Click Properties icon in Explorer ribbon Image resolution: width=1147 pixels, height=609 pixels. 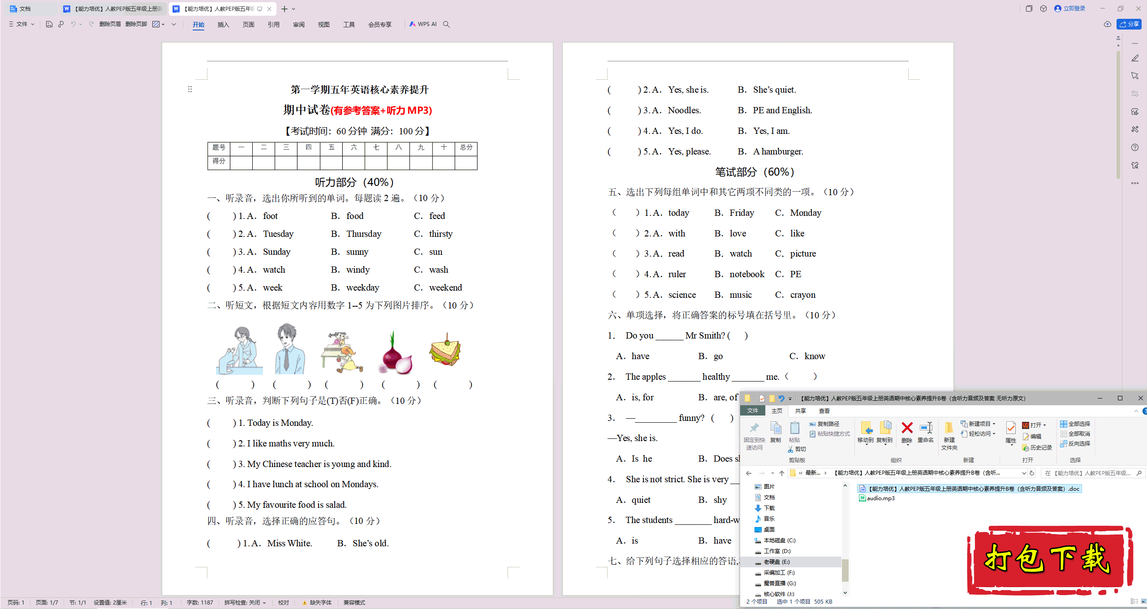point(1011,428)
